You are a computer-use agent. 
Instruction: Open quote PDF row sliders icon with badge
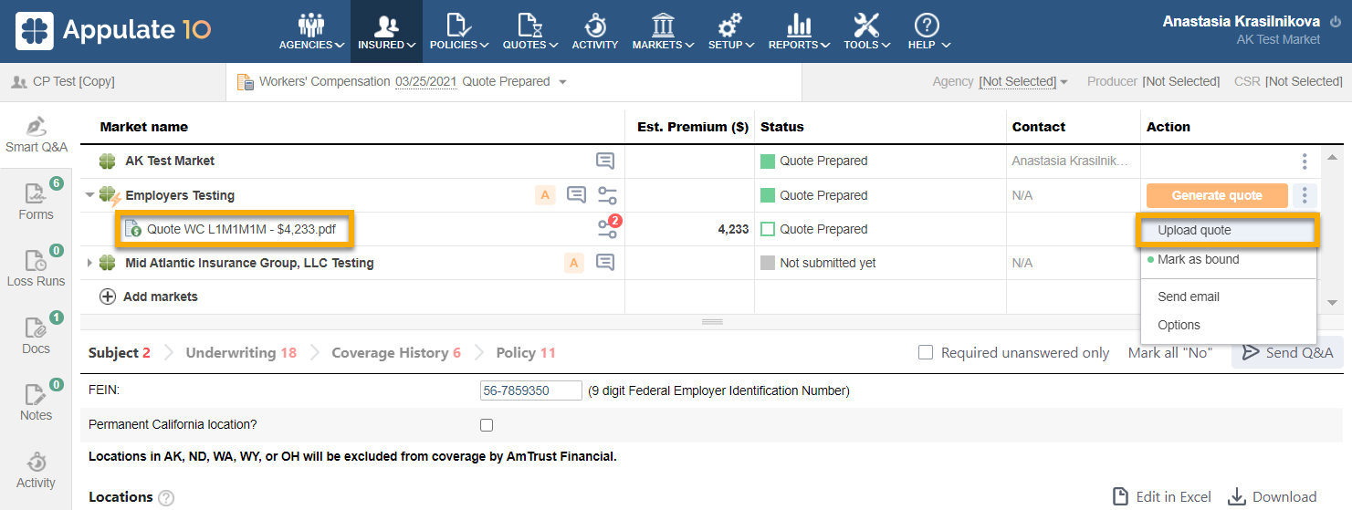click(x=609, y=228)
